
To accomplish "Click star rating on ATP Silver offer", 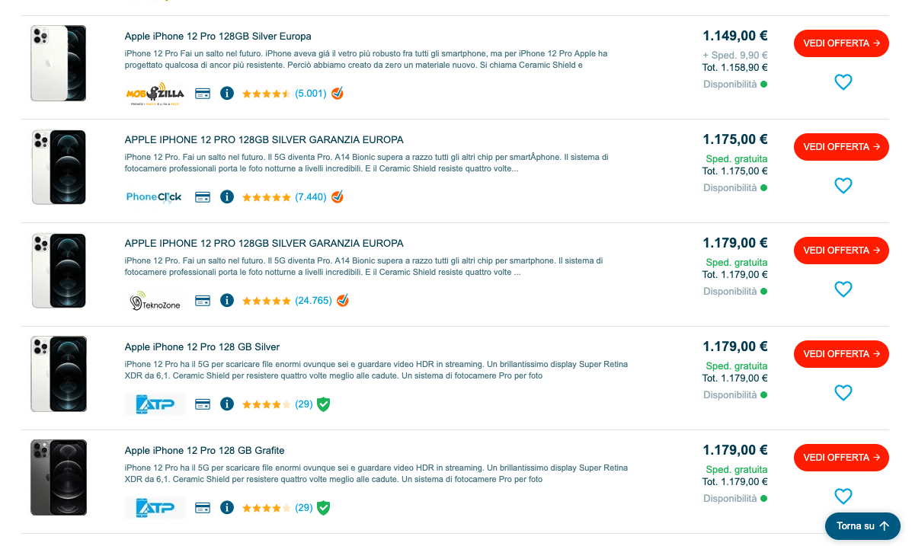I will click(266, 404).
